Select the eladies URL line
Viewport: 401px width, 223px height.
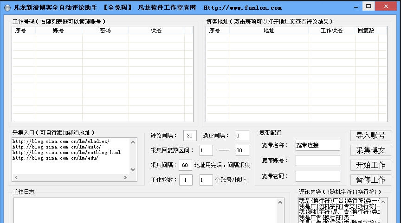(x=61, y=141)
